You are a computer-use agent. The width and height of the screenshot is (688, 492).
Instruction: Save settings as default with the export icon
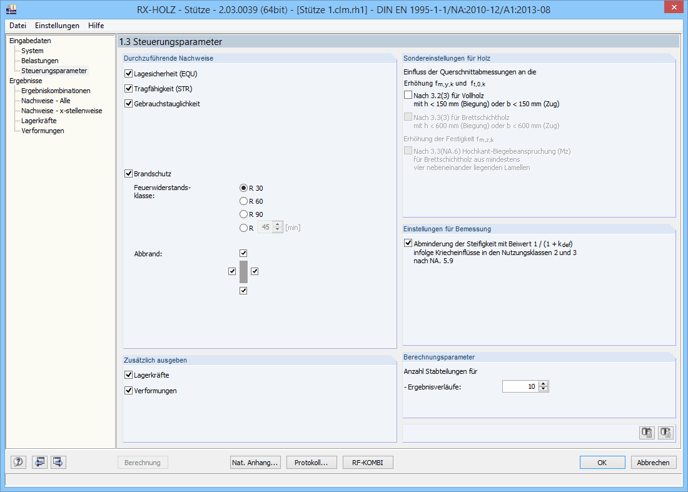pos(667,432)
